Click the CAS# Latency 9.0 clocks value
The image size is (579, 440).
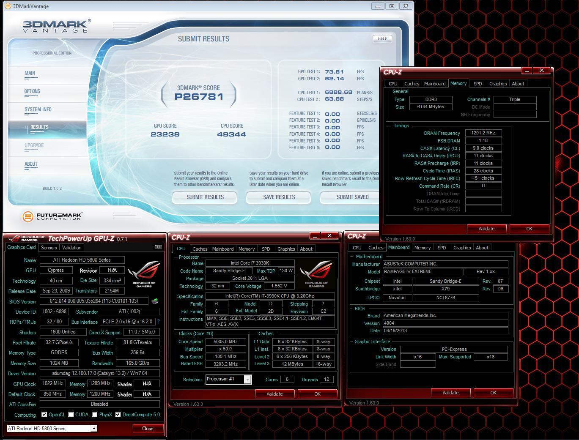pyautogui.click(x=483, y=148)
